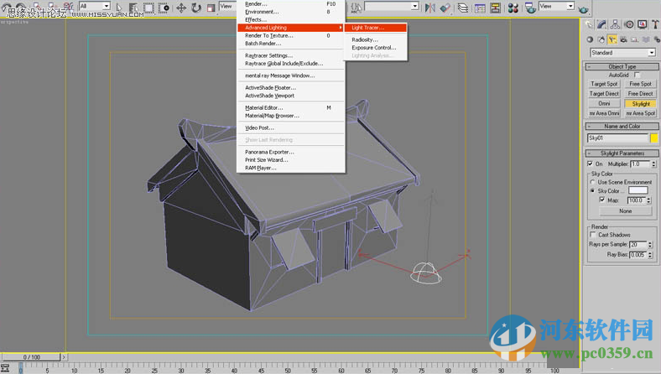Click the Target Spot button
Viewport: 661px width, 374px height.
click(604, 85)
